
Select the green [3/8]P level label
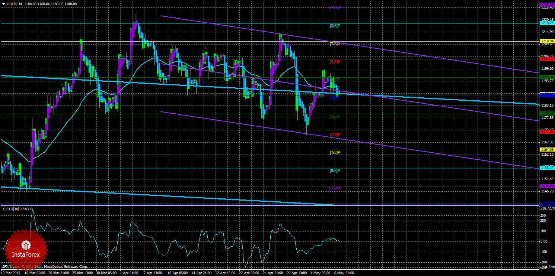(335, 116)
